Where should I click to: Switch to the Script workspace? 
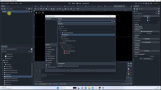[79, 3]
